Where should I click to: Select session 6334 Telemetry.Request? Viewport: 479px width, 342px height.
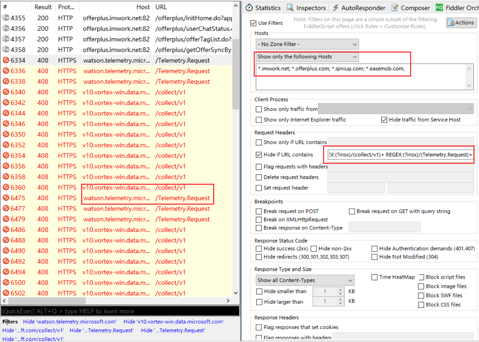click(116, 60)
